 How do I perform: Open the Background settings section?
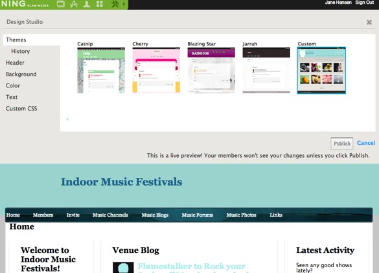[x=21, y=74]
